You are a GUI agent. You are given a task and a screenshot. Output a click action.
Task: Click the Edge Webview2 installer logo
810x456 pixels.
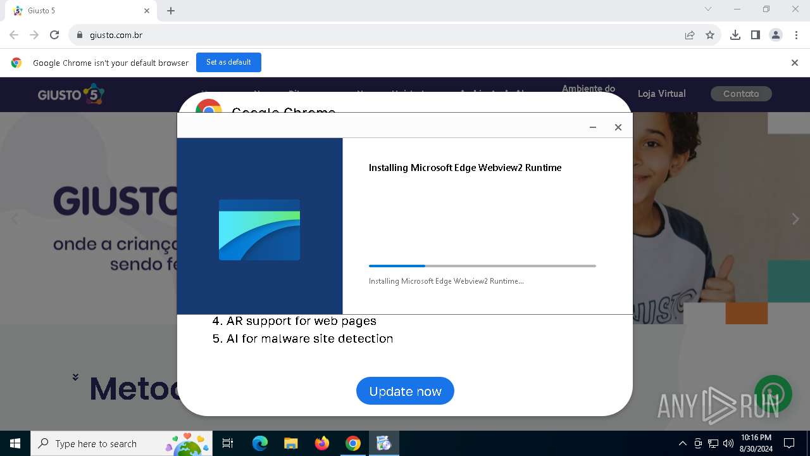(x=259, y=230)
